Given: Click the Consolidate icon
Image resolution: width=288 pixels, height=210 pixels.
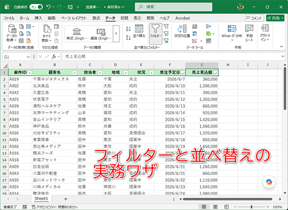Looking at the screenshot, I should (x=209, y=27).
